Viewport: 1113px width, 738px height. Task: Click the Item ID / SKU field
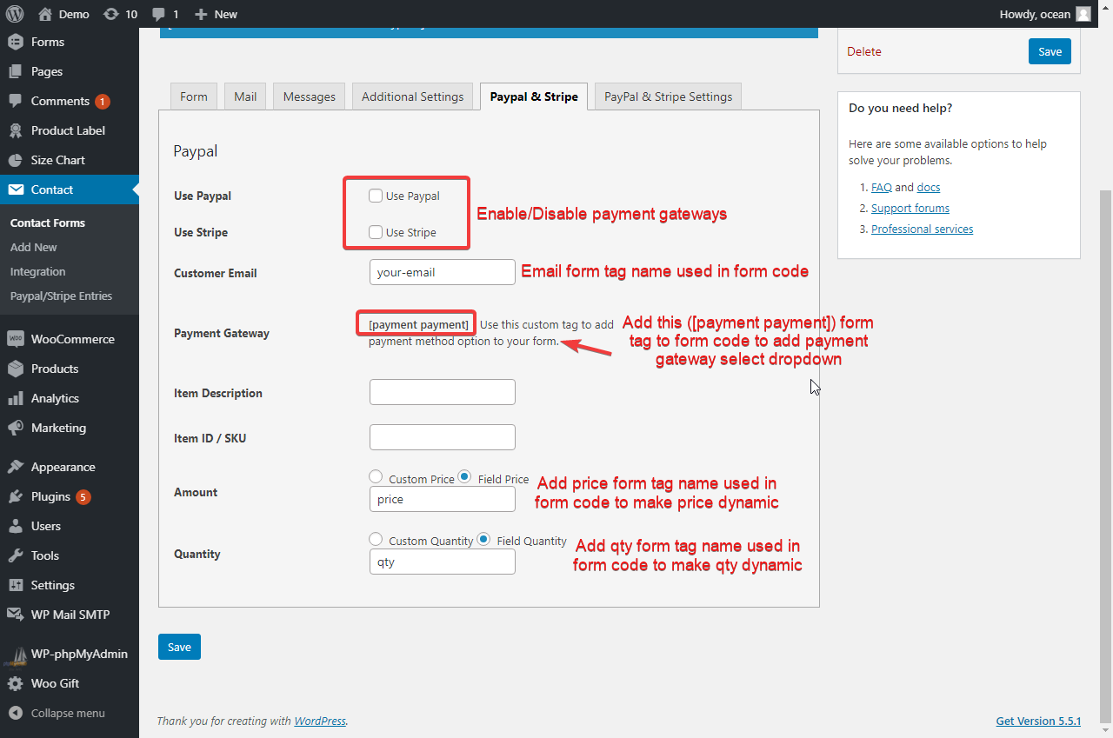click(x=443, y=437)
